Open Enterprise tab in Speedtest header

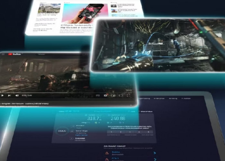click(x=159, y=99)
